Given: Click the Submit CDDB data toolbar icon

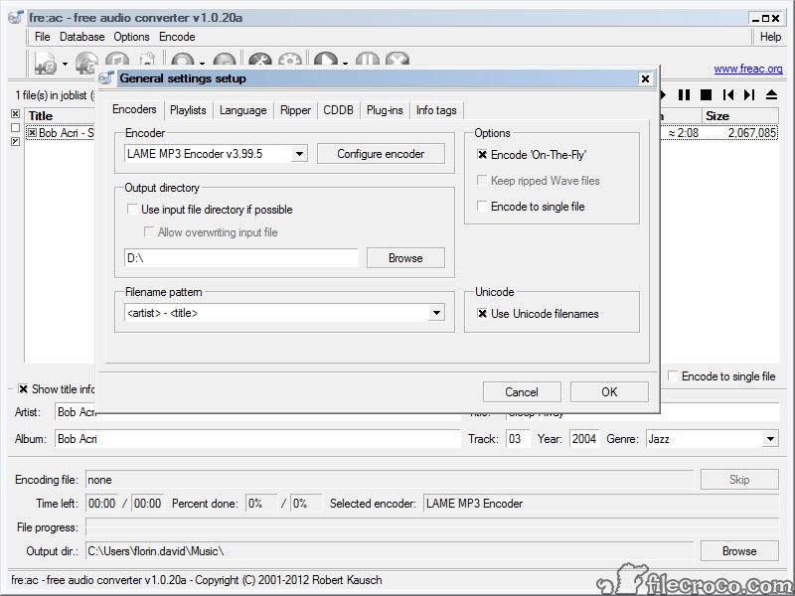Looking at the screenshot, I should (224, 60).
